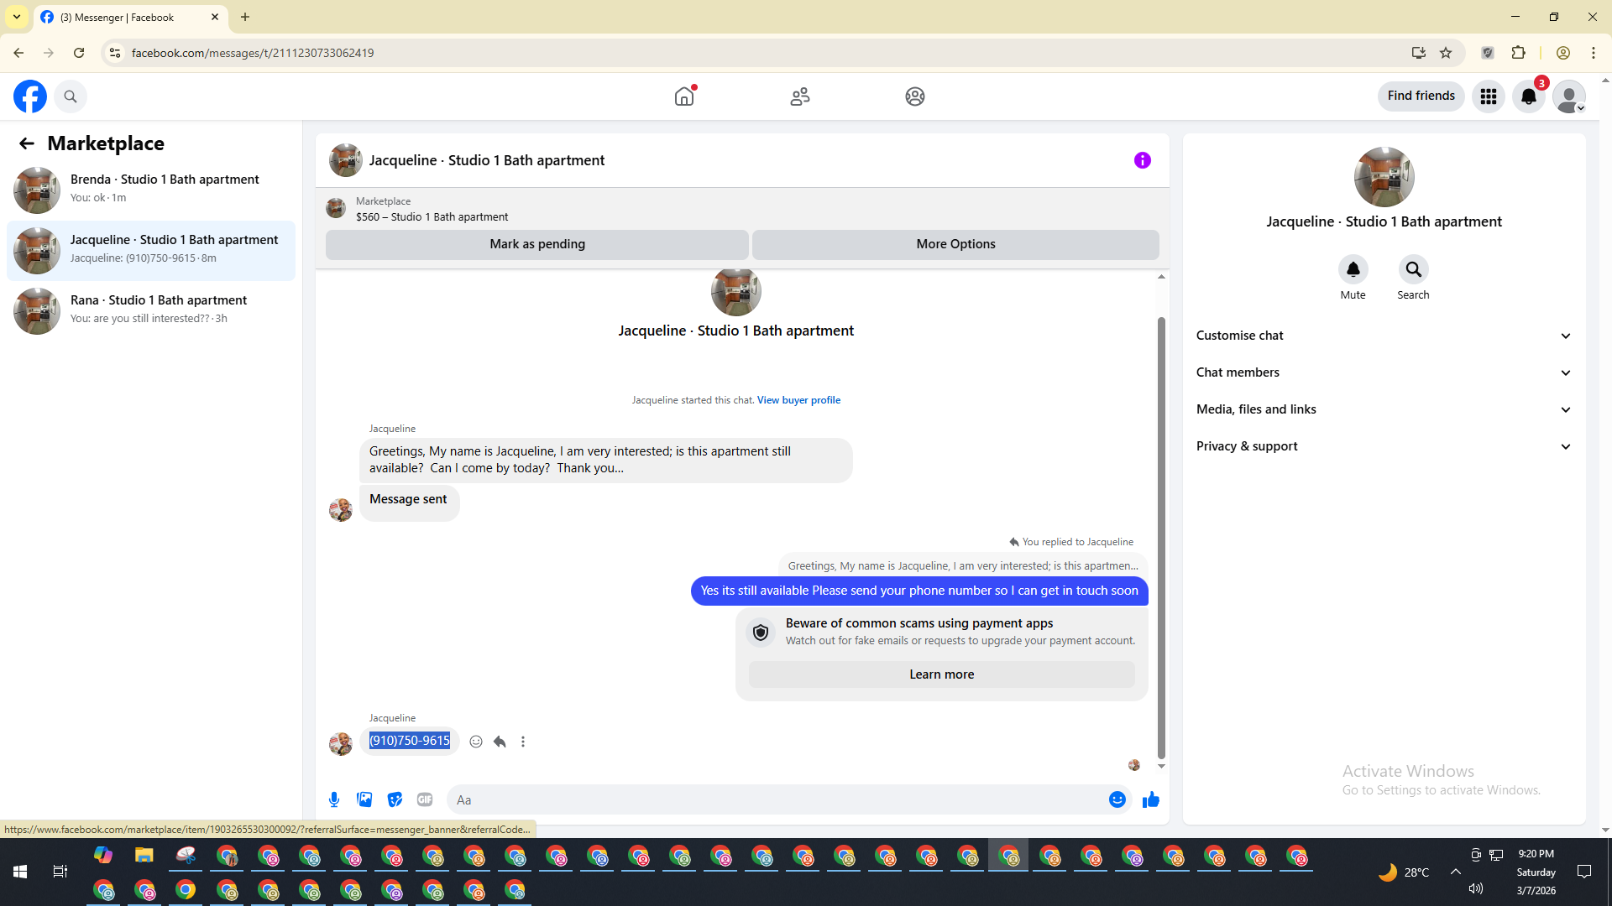The image size is (1612, 906).
Task: Open the browser profile icon
Action: 1563,53
